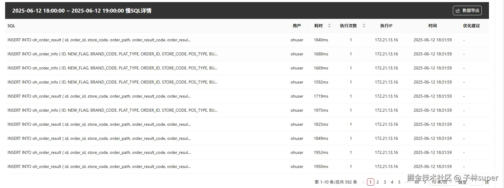
Task: Click the 耗时 column header
Action: coord(318,26)
